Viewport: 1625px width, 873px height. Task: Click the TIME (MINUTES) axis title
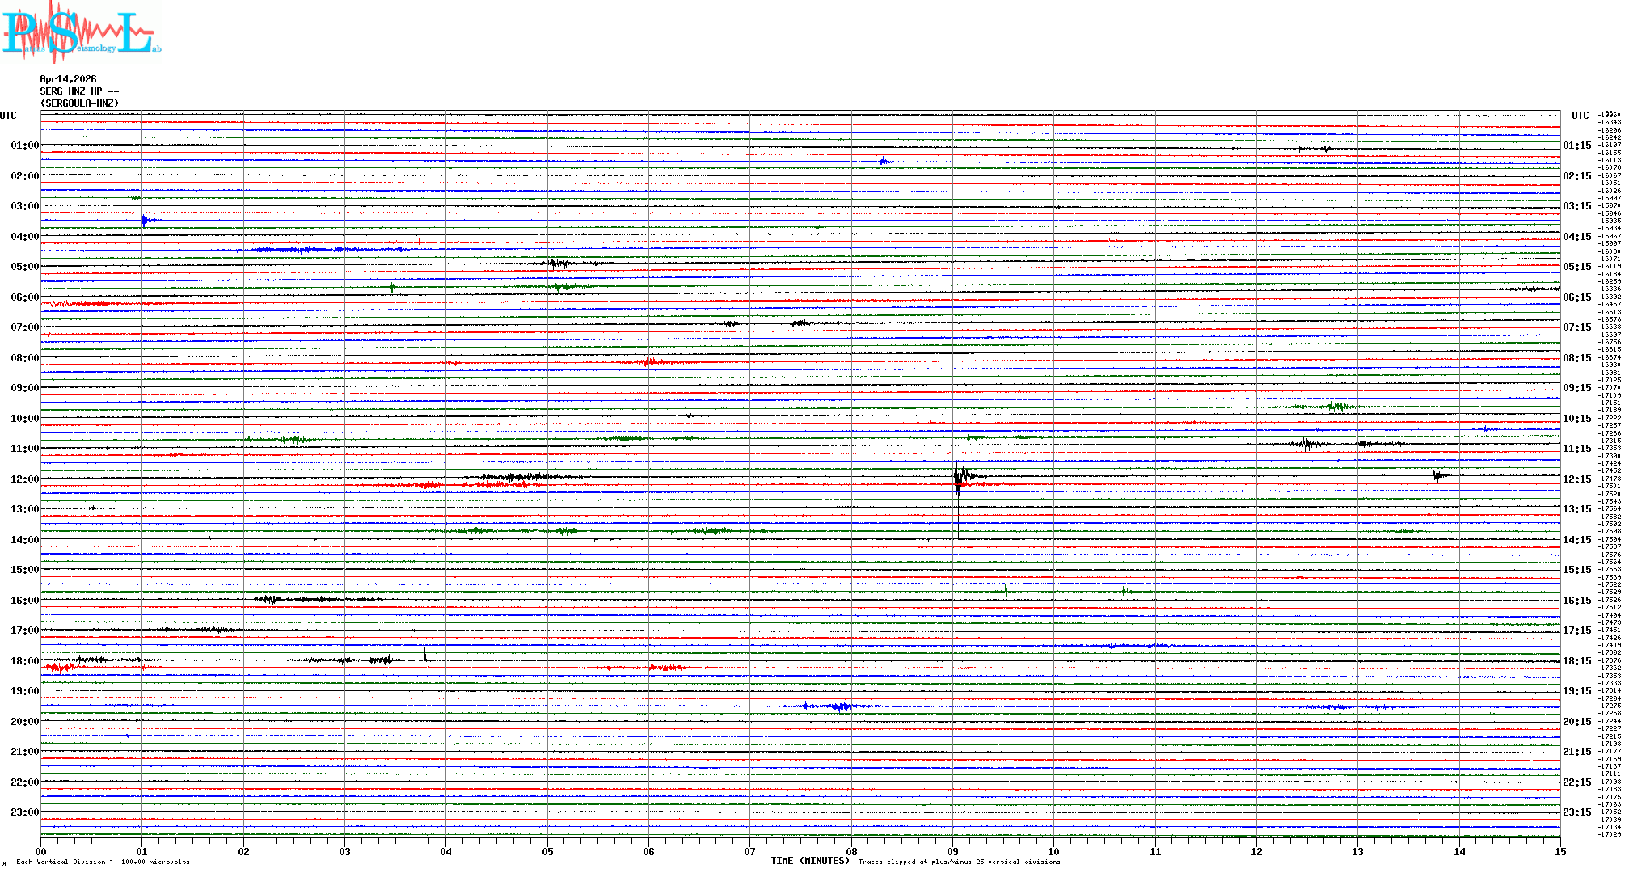pyautogui.click(x=810, y=861)
